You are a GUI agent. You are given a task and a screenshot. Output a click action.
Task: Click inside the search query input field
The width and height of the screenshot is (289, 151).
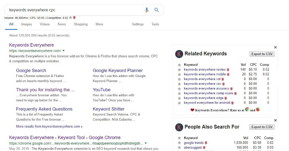tap(74, 10)
